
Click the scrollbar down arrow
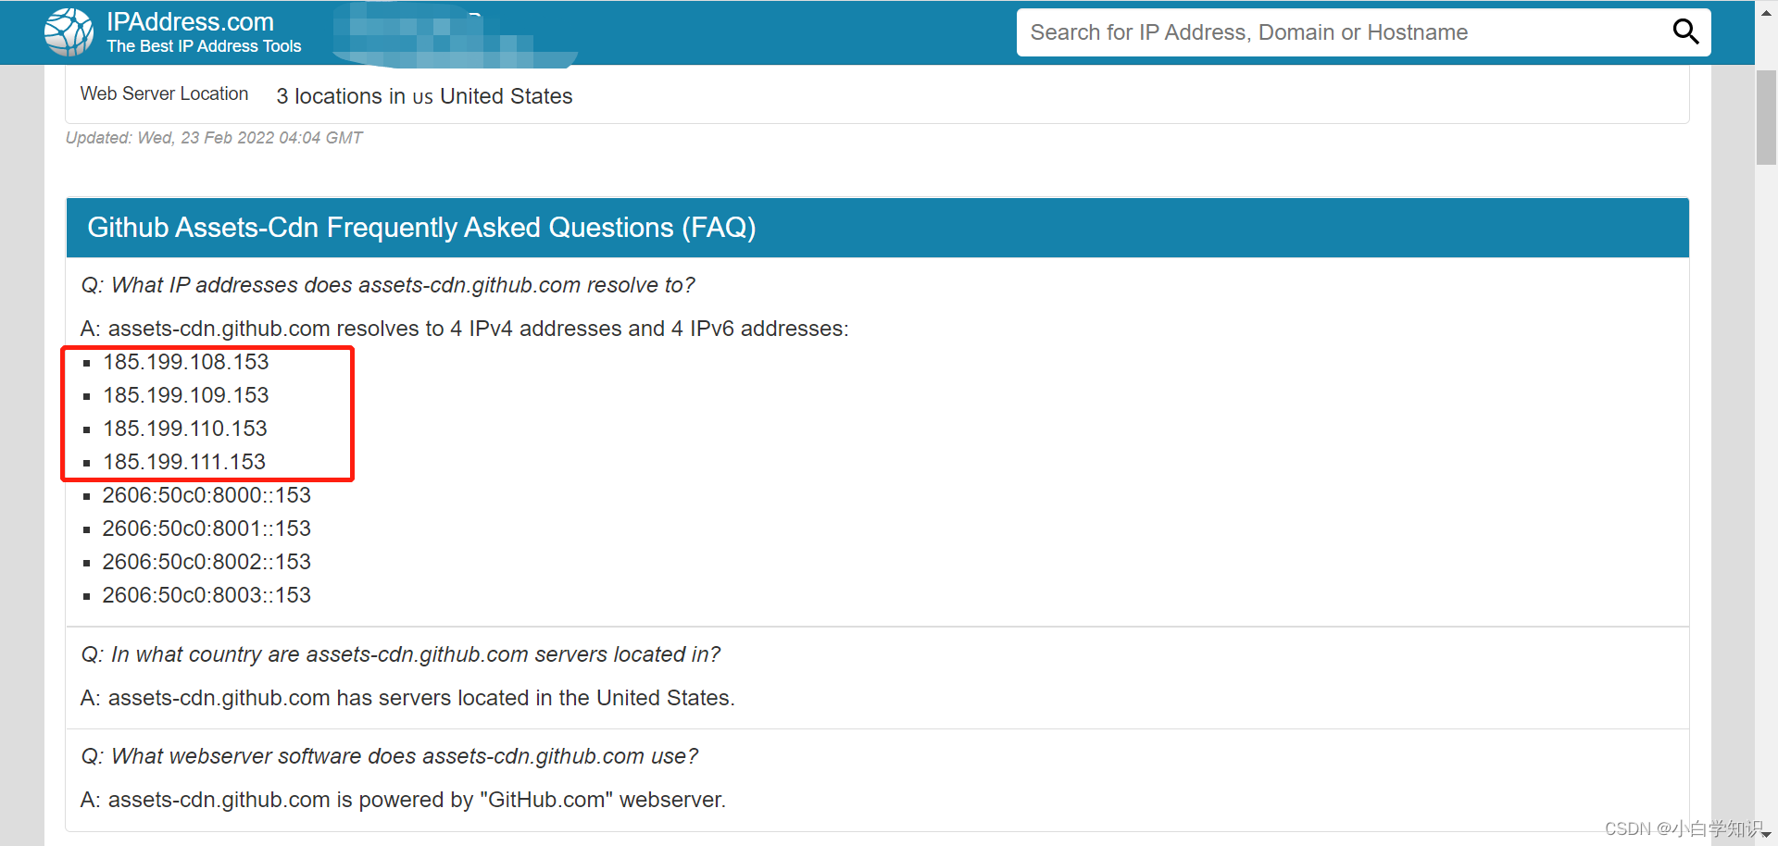pyautogui.click(x=1766, y=834)
